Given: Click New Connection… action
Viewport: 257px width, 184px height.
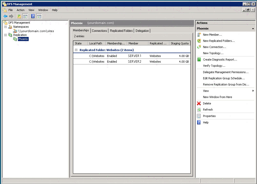Looking at the screenshot, I should point(215,47).
